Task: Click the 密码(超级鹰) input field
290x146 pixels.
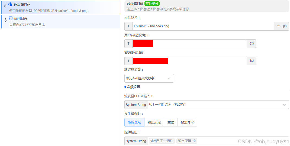Action: click(x=189, y=61)
